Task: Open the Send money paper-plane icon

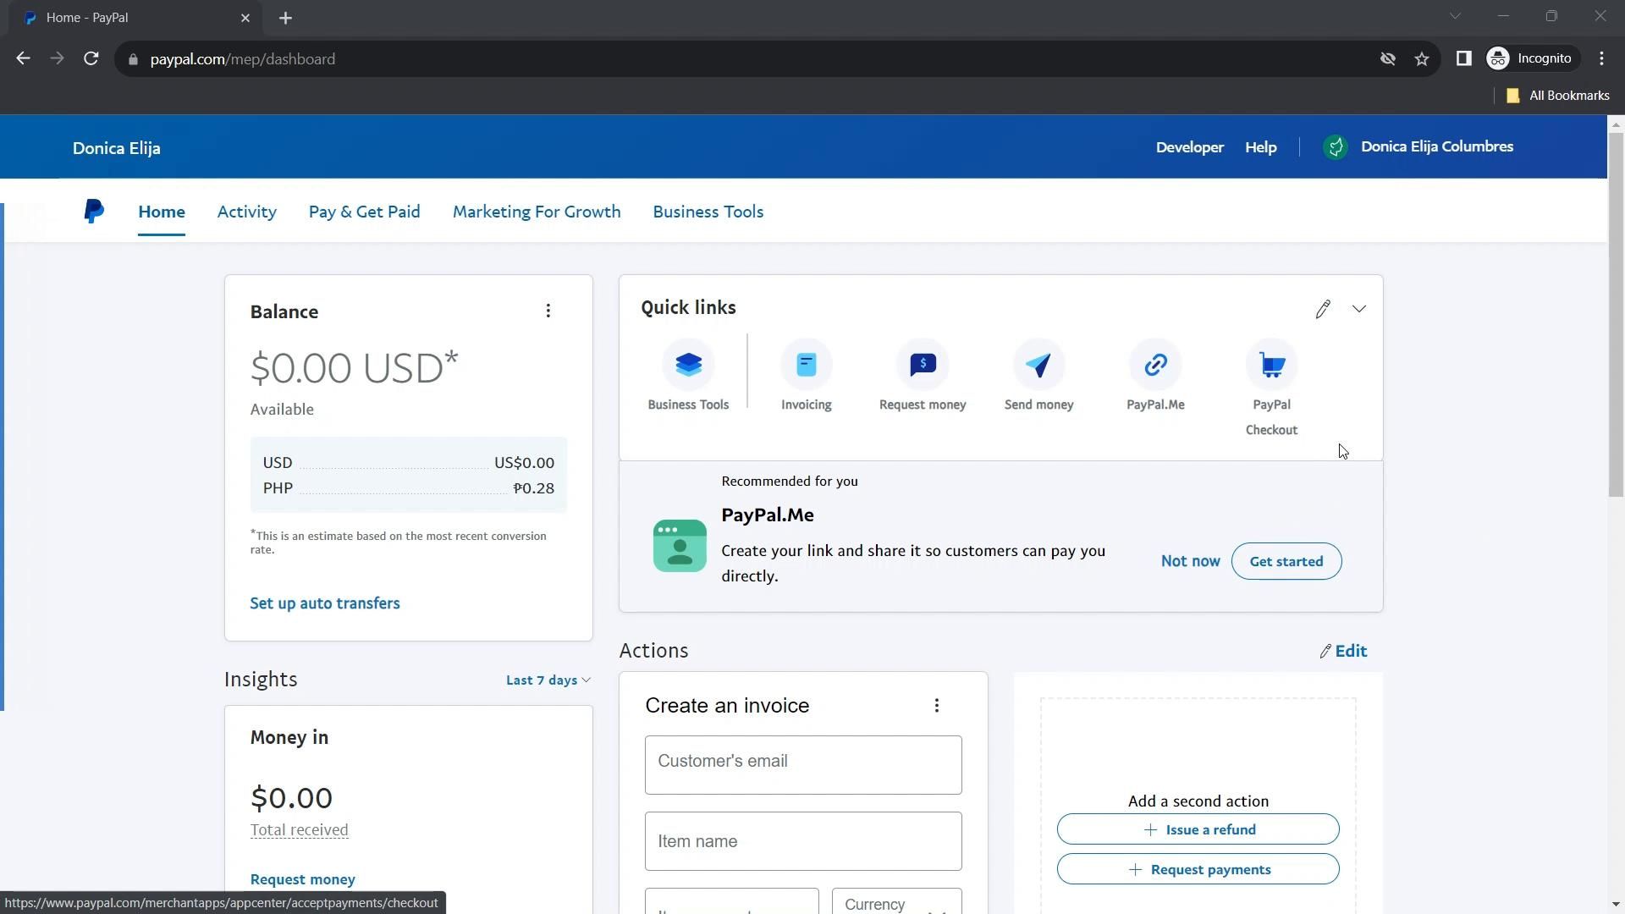Action: pos(1038,366)
